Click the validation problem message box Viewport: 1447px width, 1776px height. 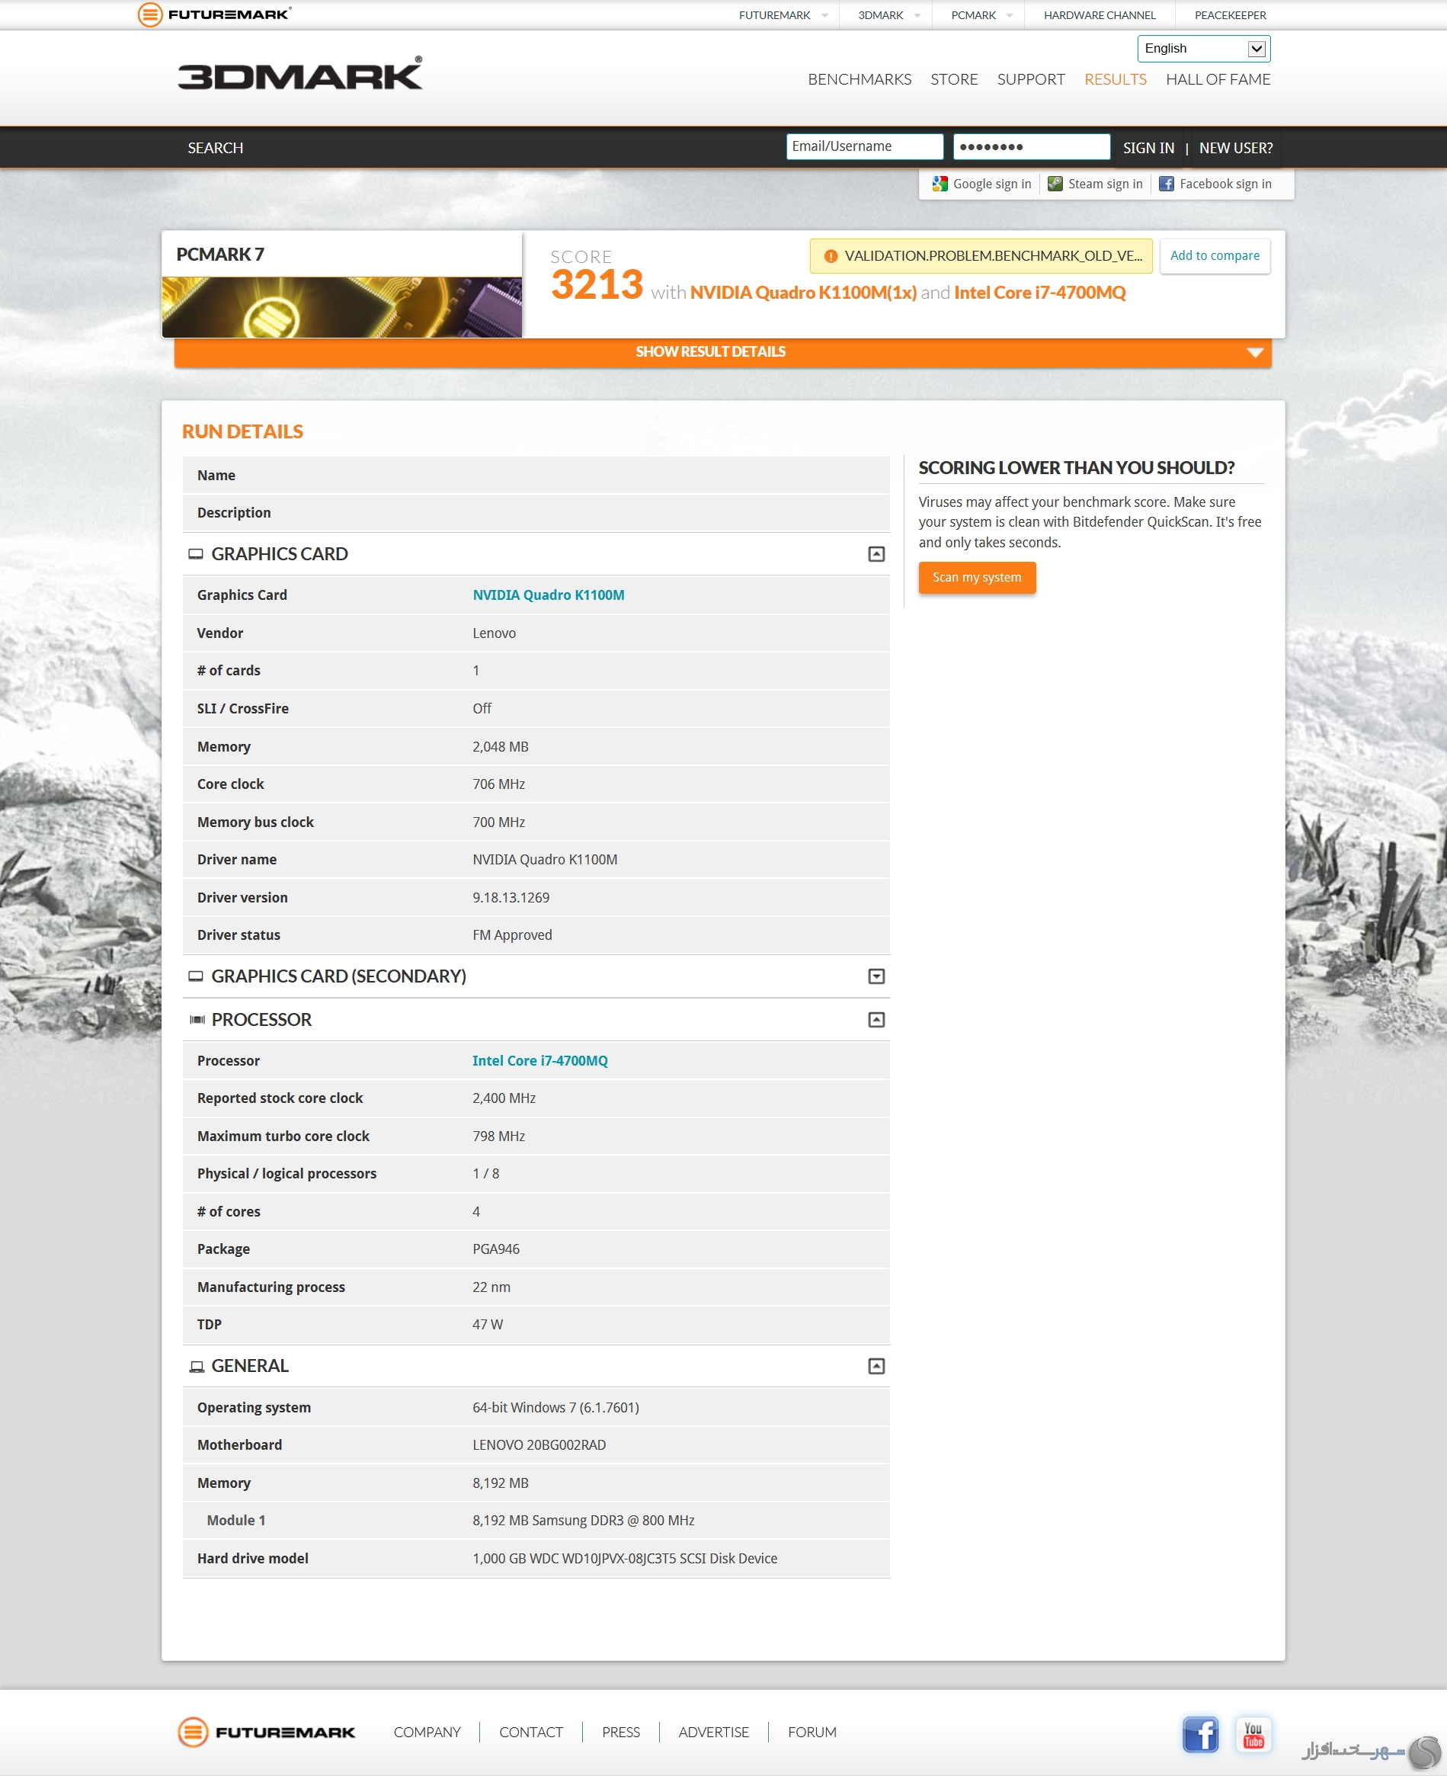981,256
